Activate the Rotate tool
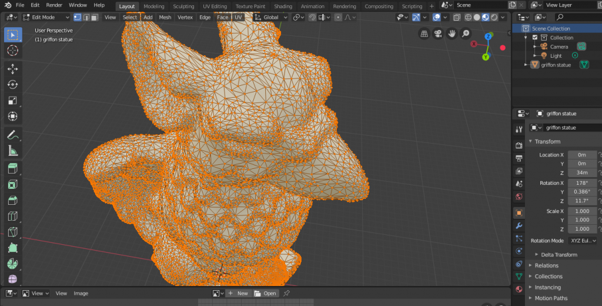 12,85
